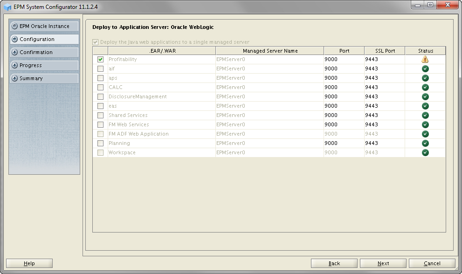
Task: Click the Profitability port 9000 field
Action: point(344,59)
